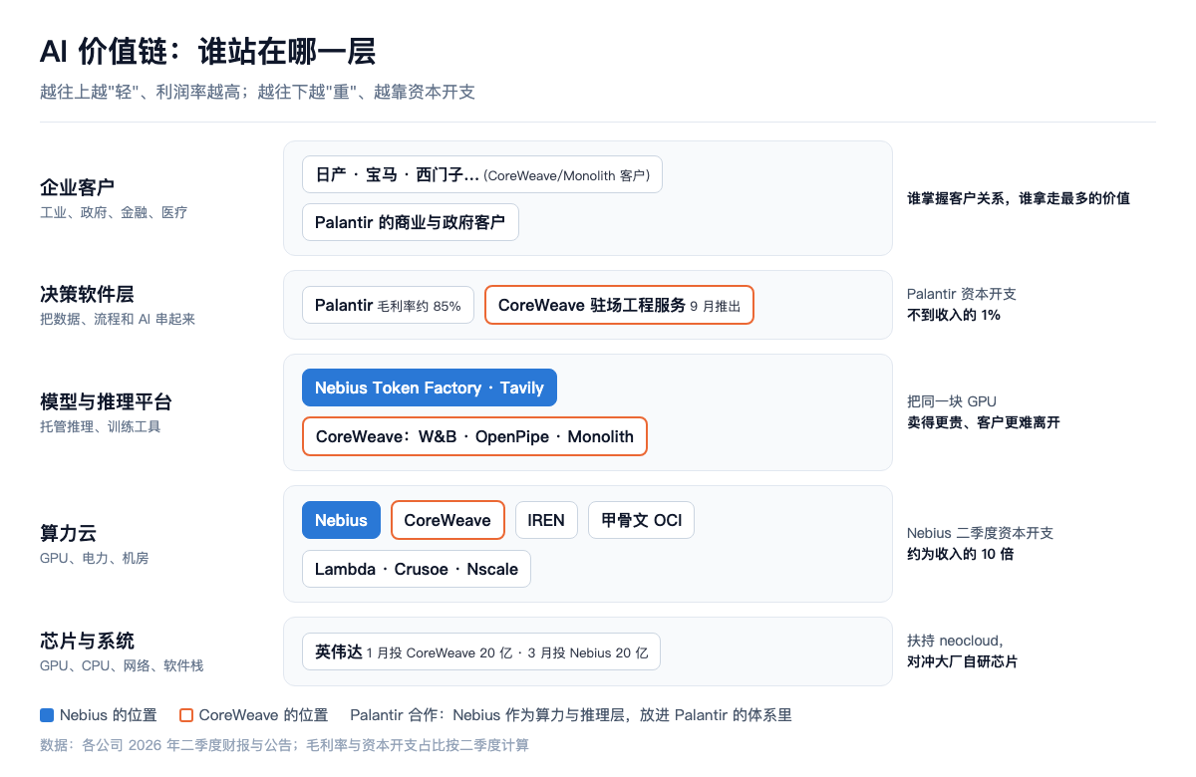1196x777 pixels.
Task: Click the blue 'Nebius 的位置' legend swatch
Action: pyautogui.click(x=47, y=715)
